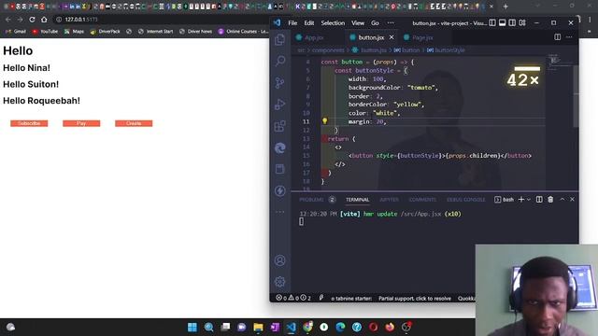Split the editor right

click(557, 37)
